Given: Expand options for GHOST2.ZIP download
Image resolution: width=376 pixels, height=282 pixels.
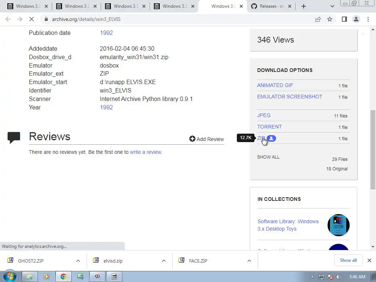Looking at the screenshot, I should (x=78, y=261).
